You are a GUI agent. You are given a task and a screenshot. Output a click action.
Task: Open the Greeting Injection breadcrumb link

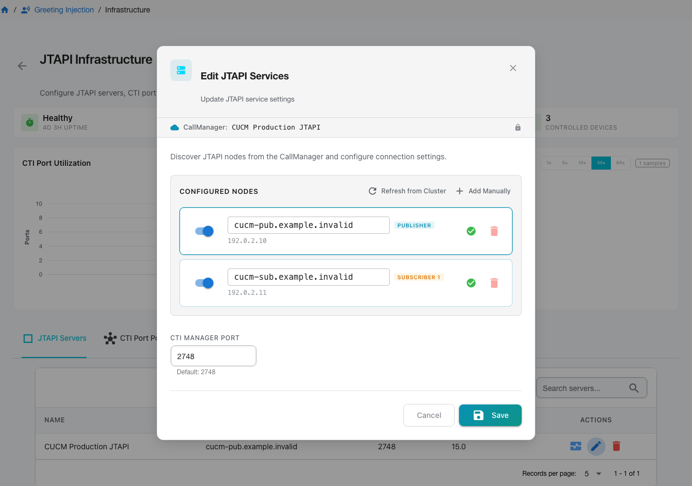pyautogui.click(x=64, y=10)
